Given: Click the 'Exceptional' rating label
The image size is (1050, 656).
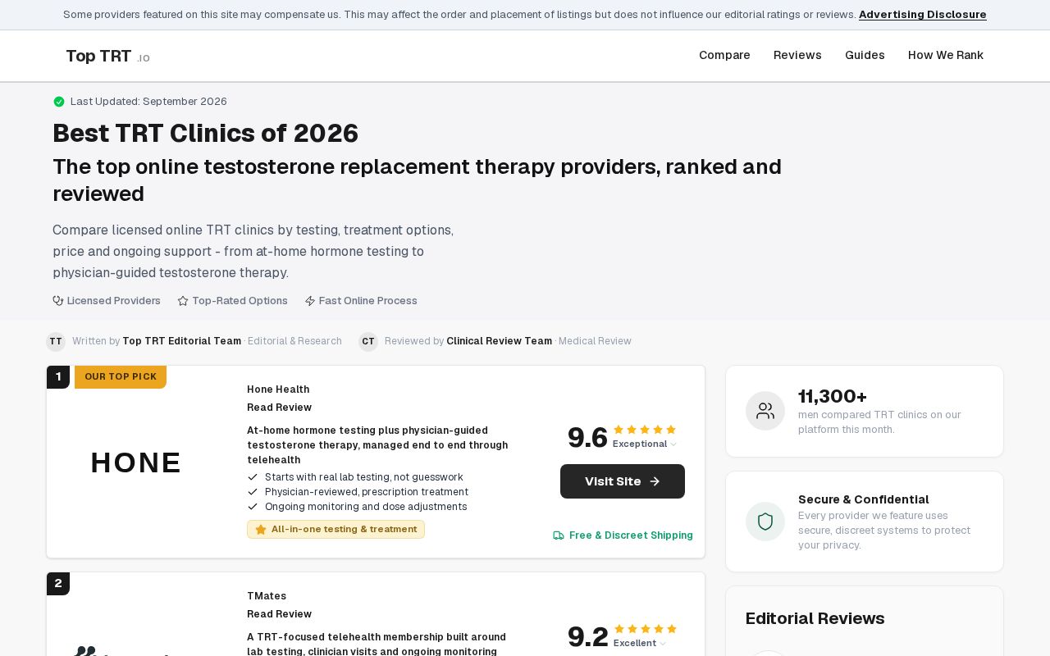Looking at the screenshot, I should (640, 444).
